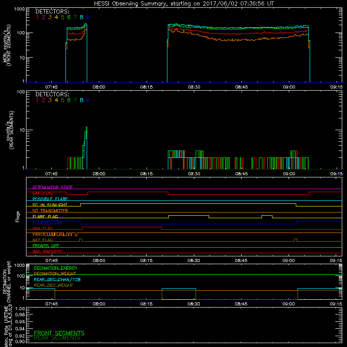Click the SC_IN_SUNLIGHT flag label
The image size is (347, 347).
(50, 205)
